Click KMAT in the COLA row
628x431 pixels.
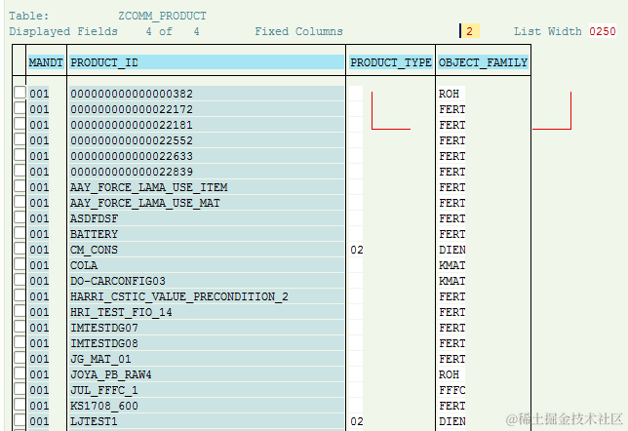pos(451,265)
